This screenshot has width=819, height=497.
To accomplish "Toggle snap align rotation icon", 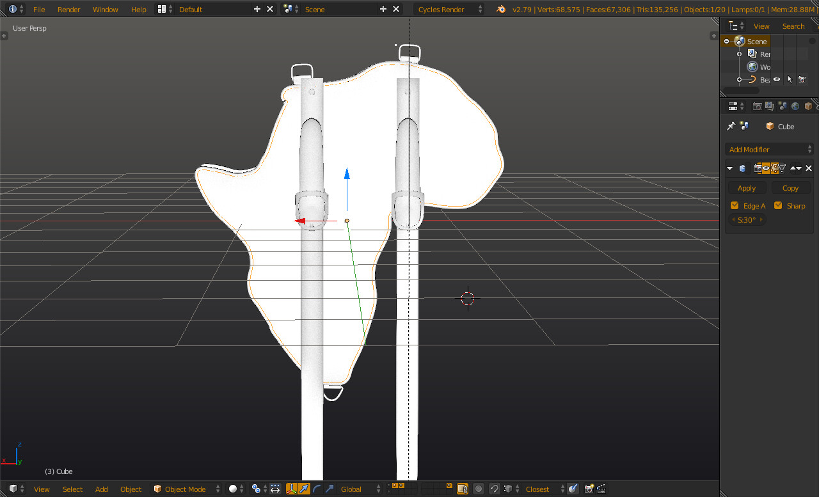I will [x=573, y=489].
